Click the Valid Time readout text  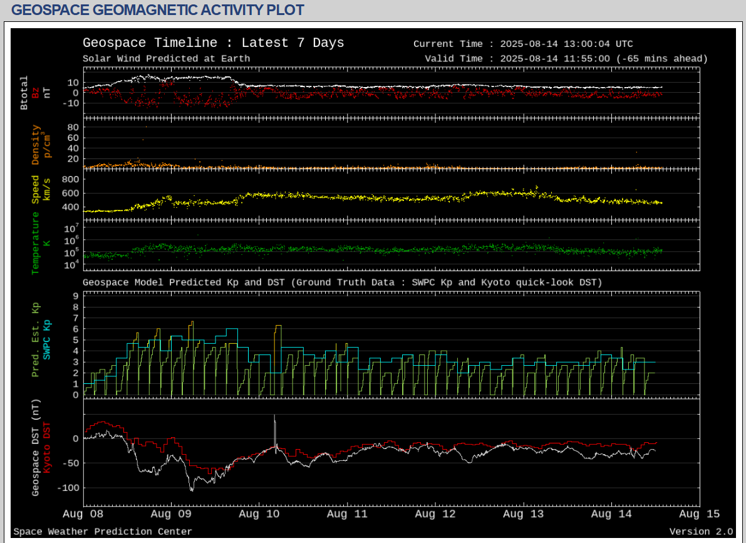(566, 59)
